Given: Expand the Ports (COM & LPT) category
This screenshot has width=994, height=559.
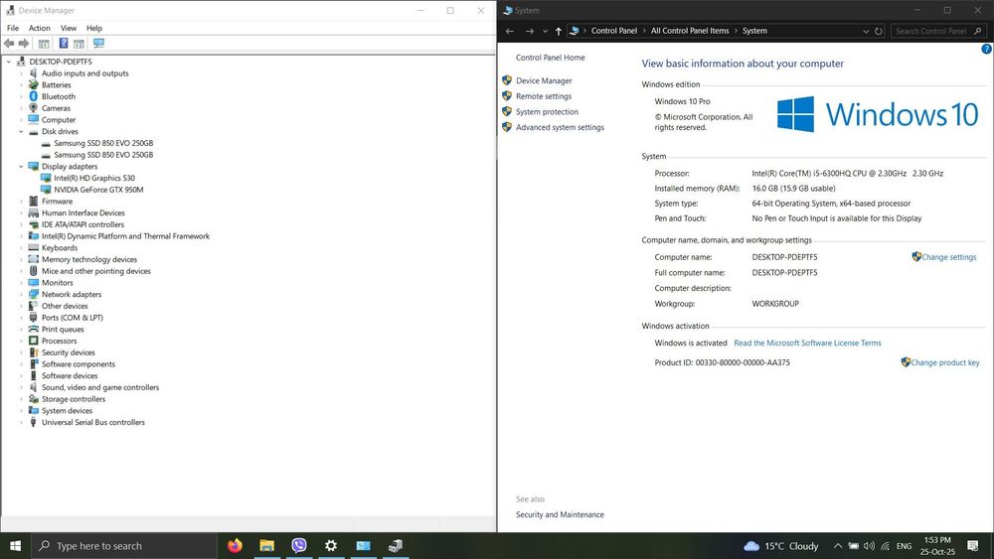Looking at the screenshot, I should click(21, 318).
